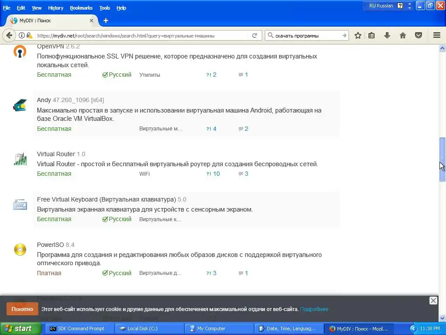Open the Help menu
This screenshot has height=335, width=446.
(121, 8)
